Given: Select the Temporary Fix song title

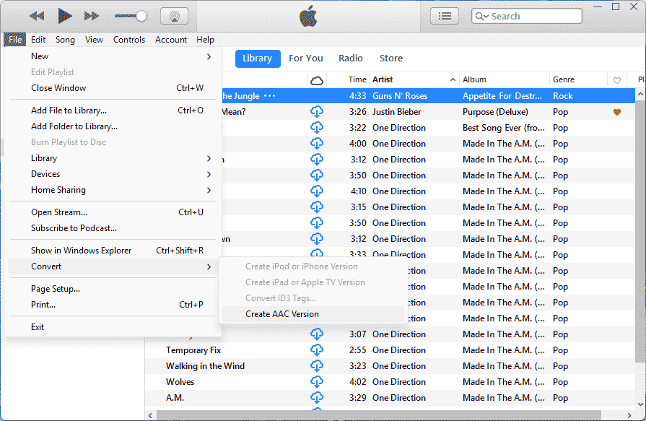Looking at the screenshot, I should point(193,350).
